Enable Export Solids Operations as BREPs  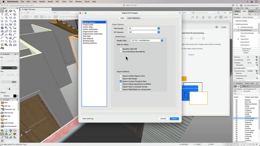[121, 84]
